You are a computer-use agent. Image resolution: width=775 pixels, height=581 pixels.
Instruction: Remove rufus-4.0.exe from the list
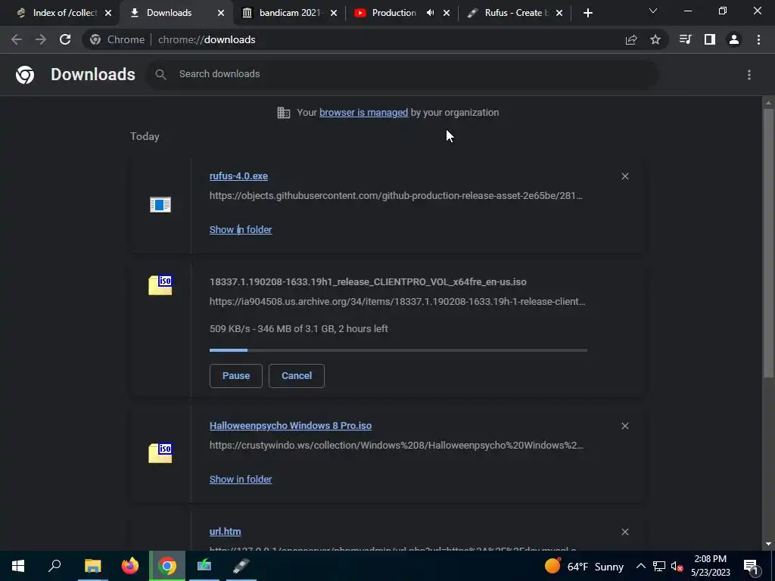(x=624, y=176)
